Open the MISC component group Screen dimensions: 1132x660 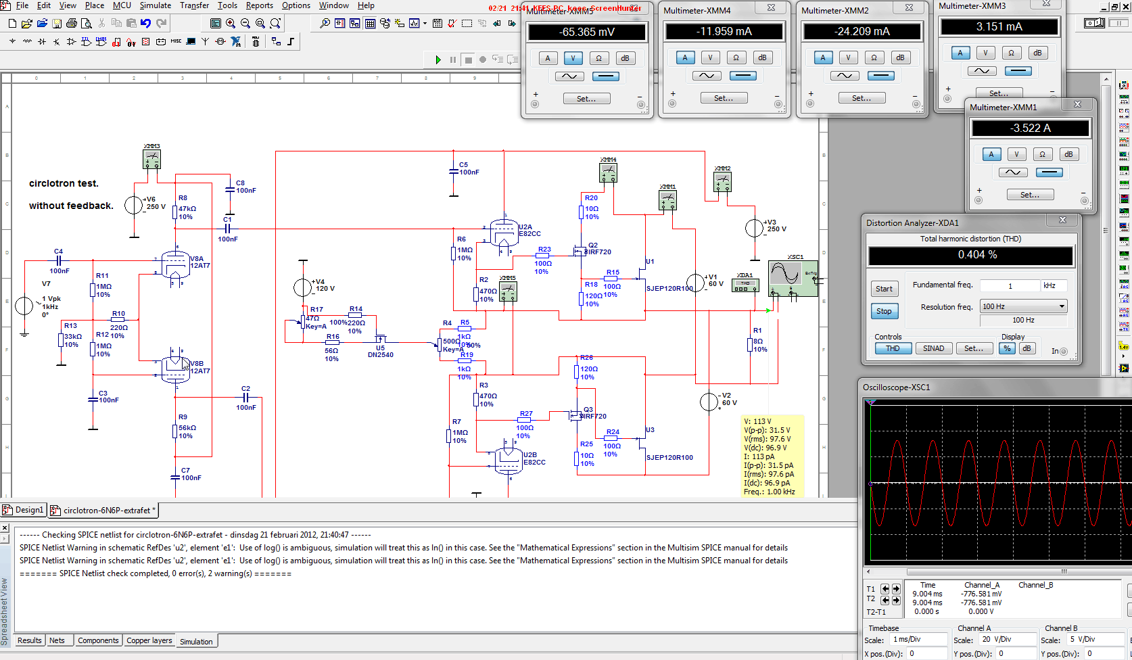176,41
